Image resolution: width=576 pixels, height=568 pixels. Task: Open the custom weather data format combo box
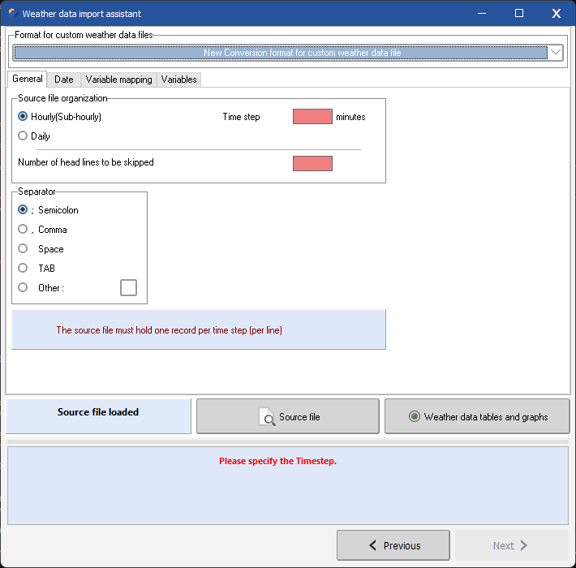281,53
